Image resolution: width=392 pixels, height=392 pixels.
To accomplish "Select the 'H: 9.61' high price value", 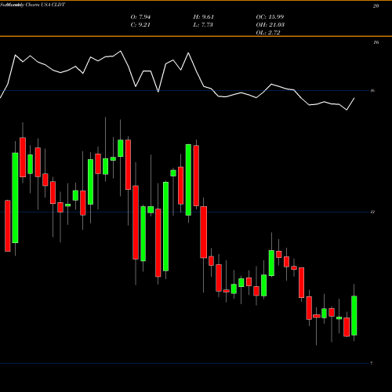I will [x=204, y=17].
